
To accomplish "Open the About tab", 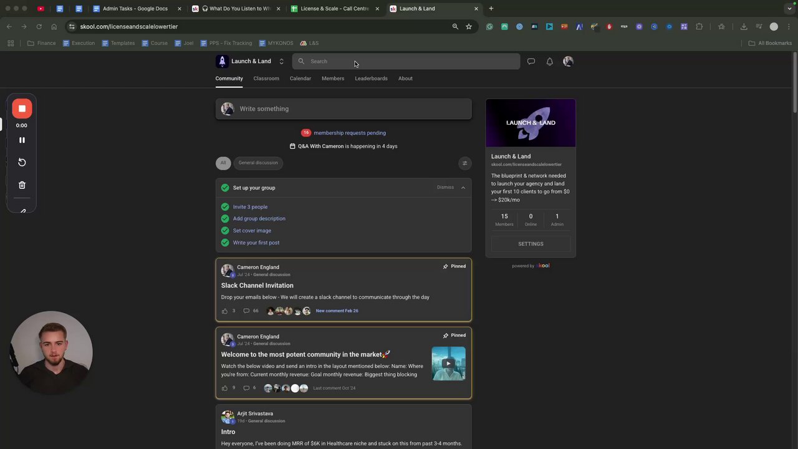I will point(405,79).
